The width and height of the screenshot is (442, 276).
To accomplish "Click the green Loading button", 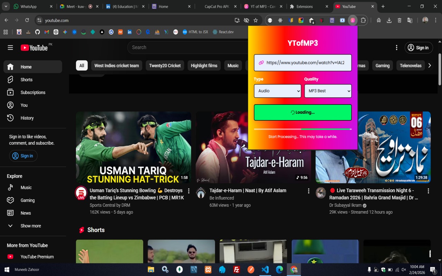I will click(303, 112).
